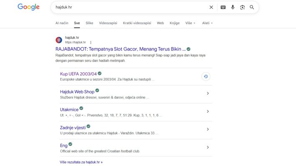The width and height of the screenshot is (296, 166).
Task: Select the Sve tab
Action: (x=77, y=23)
